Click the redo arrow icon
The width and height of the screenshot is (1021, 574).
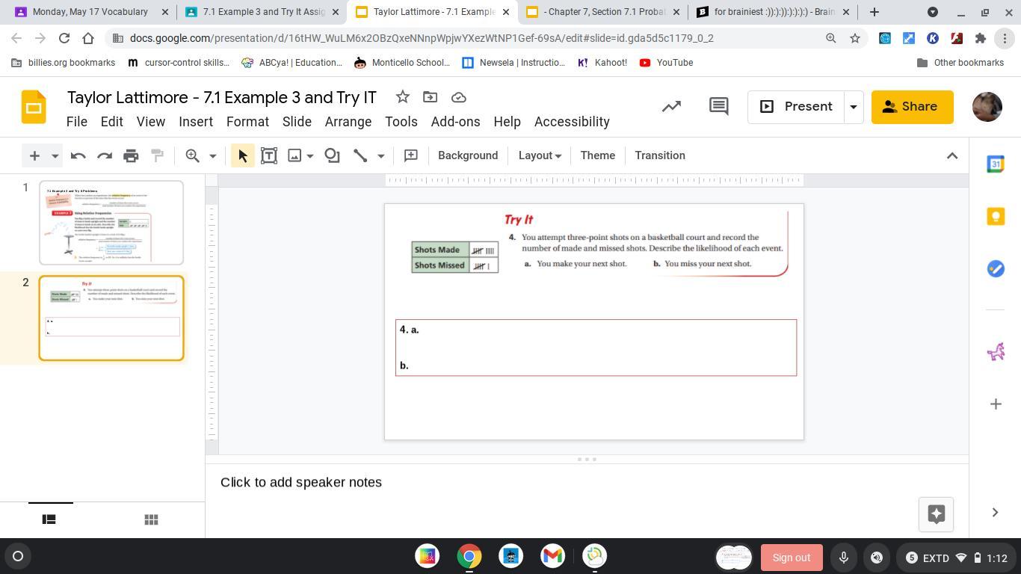[105, 155]
